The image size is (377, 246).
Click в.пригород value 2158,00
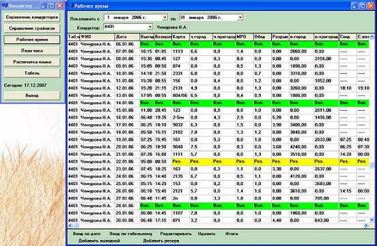326,59
